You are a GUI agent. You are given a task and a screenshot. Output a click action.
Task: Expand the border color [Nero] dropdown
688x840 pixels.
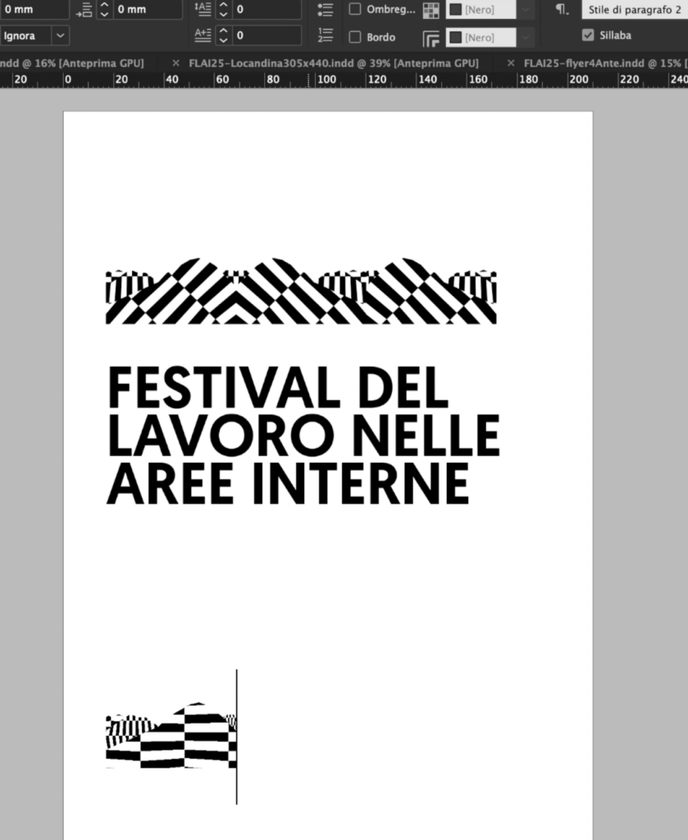point(526,38)
